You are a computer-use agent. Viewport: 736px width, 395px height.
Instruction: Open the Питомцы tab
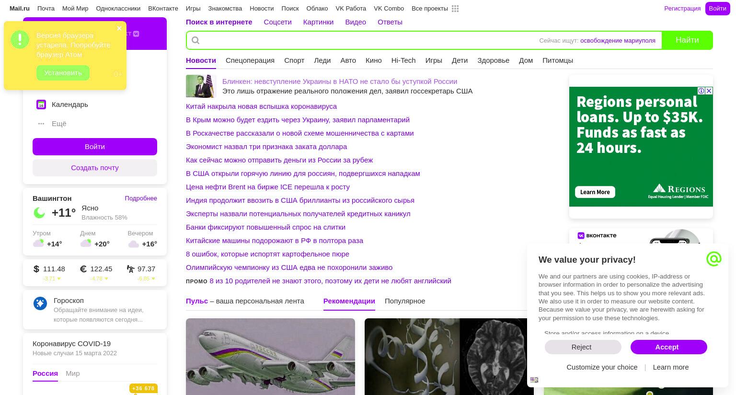coord(558,60)
